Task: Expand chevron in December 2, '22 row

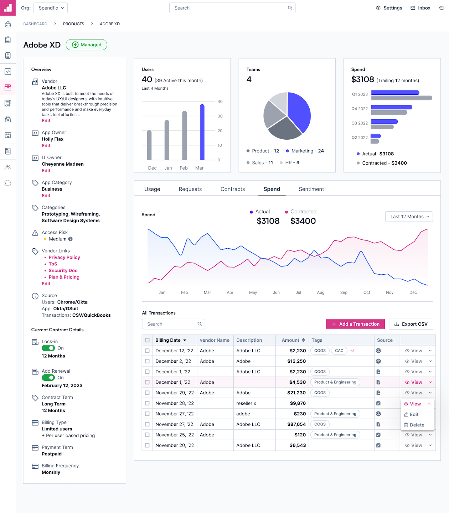Action: (x=430, y=361)
